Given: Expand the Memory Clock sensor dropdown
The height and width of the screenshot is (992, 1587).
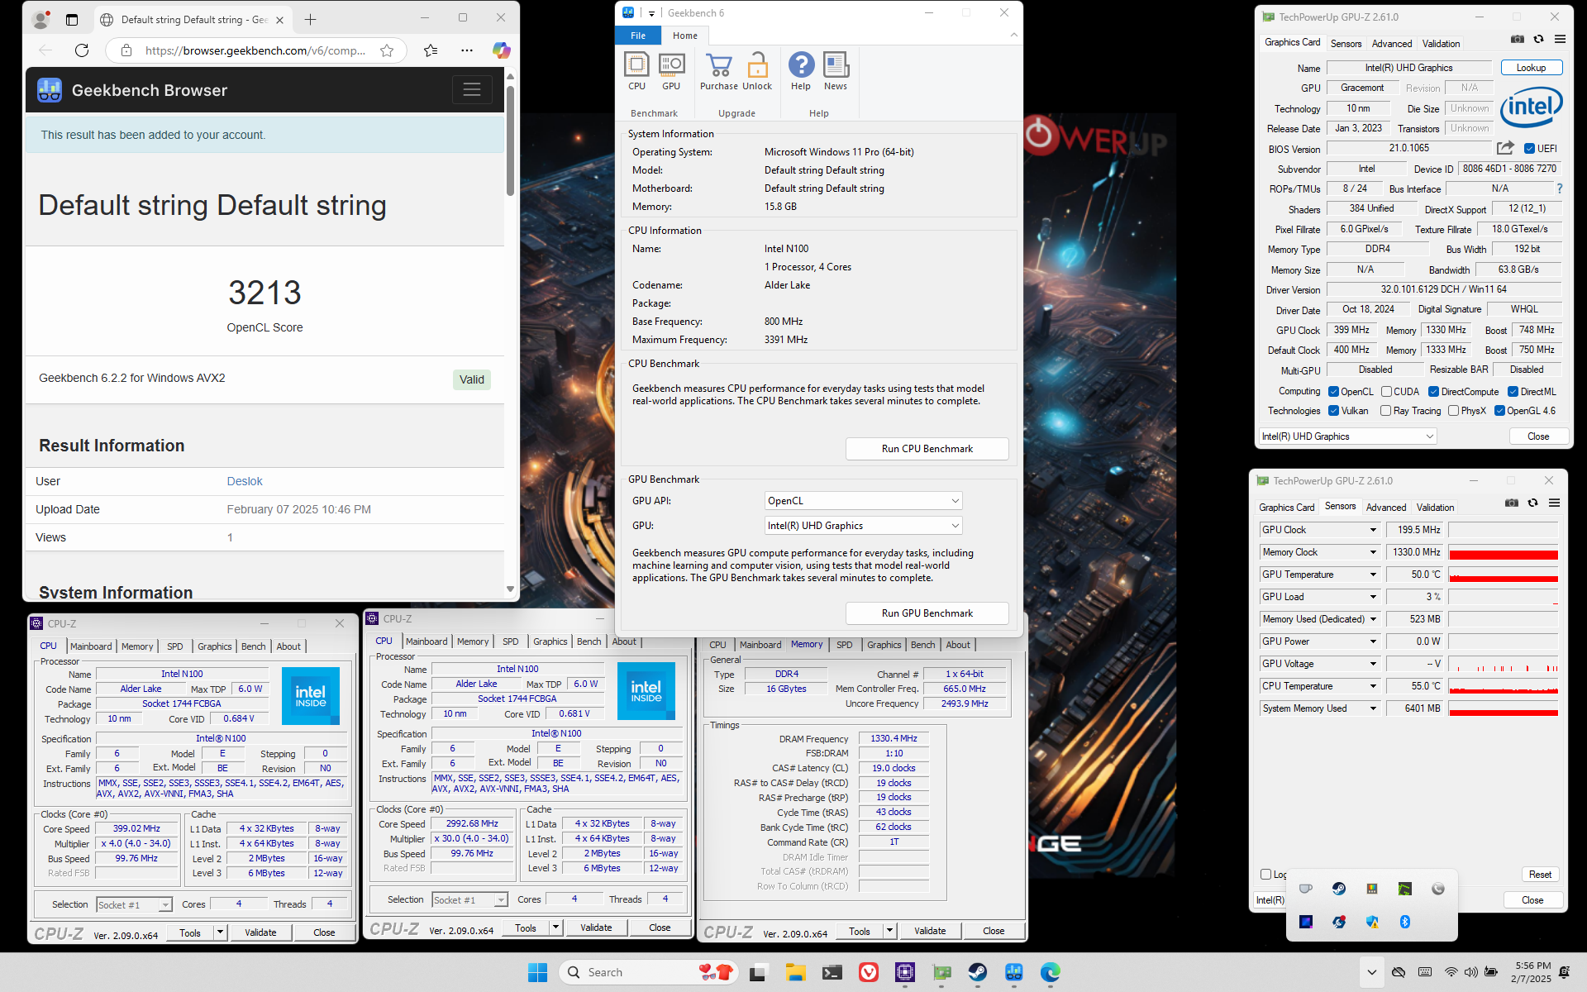Looking at the screenshot, I should pos(1373,552).
